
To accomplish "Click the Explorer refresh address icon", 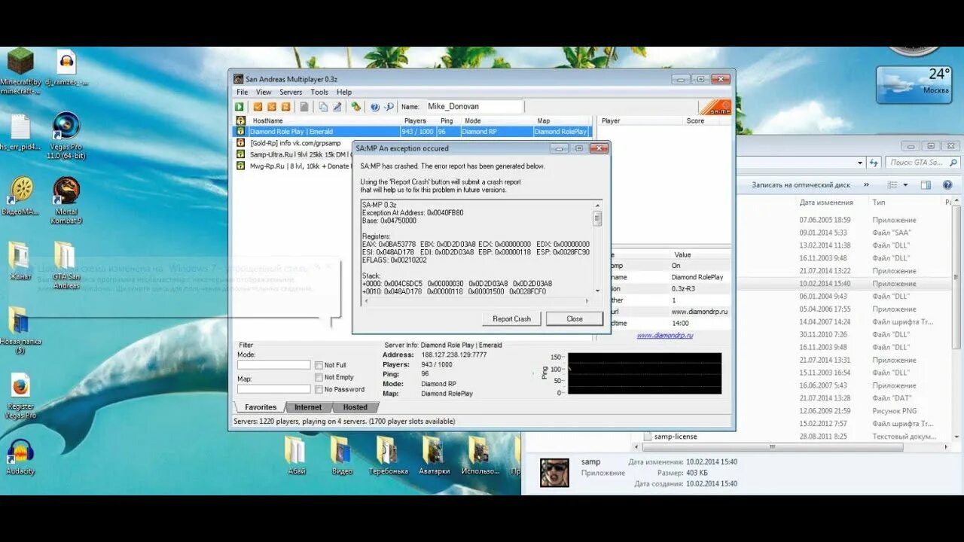I will coord(874,162).
